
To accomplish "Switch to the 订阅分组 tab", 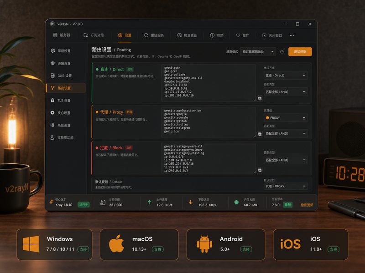I will tap(94, 35).
